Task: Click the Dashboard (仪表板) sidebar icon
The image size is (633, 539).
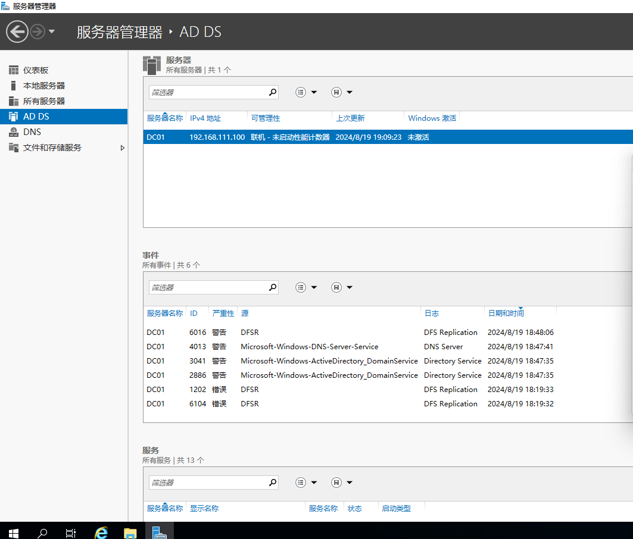Action: click(x=13, y=70)
